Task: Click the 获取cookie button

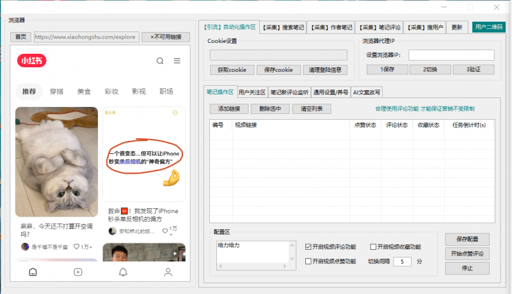Action: point(232,69)
